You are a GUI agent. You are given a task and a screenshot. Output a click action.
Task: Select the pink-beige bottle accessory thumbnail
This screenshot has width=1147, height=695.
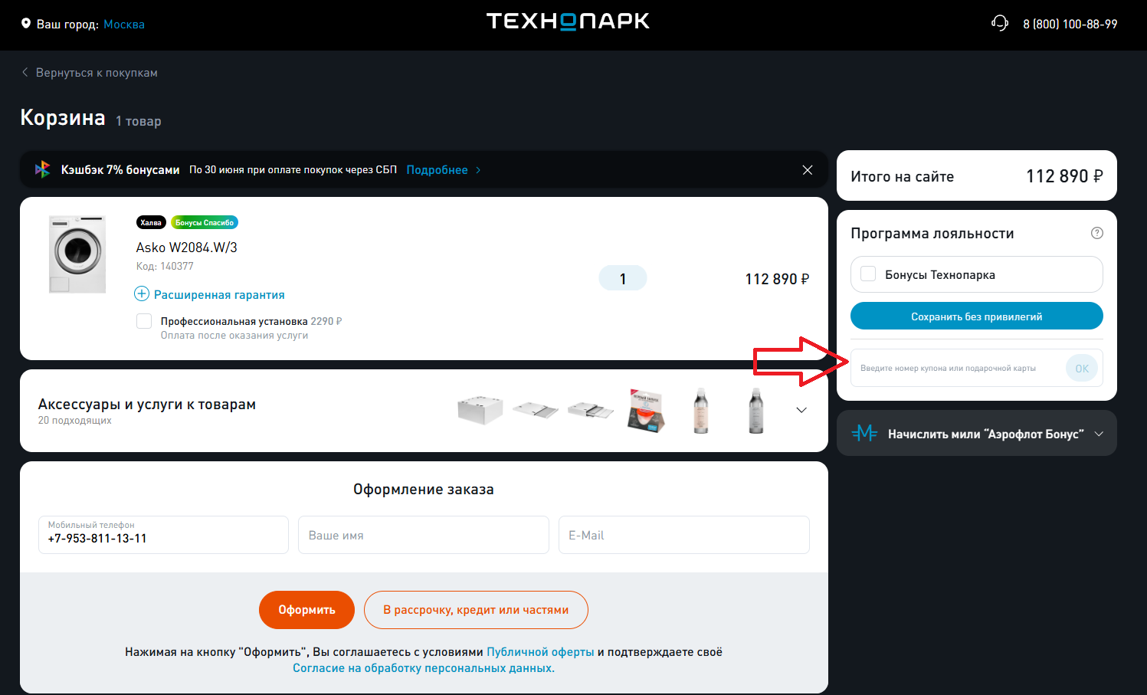pyautogui.click(x=700, y=410)
